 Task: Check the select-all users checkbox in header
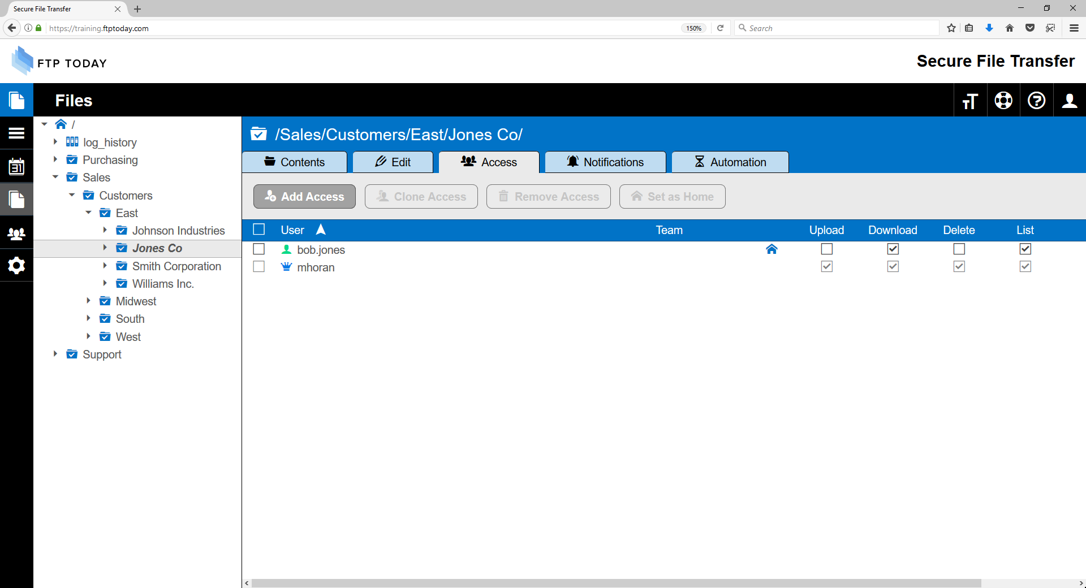click(x=259, y=230)
